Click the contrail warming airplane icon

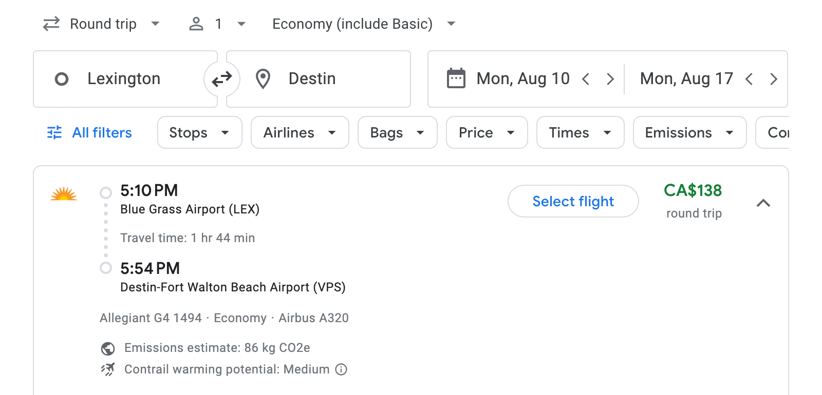107,369
